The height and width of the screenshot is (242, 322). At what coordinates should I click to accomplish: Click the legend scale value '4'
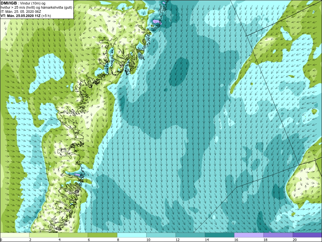coord(60,240)
